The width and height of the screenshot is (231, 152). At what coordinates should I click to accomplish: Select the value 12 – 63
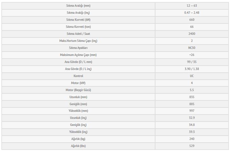pyautogui.click(x=192, y=6)
